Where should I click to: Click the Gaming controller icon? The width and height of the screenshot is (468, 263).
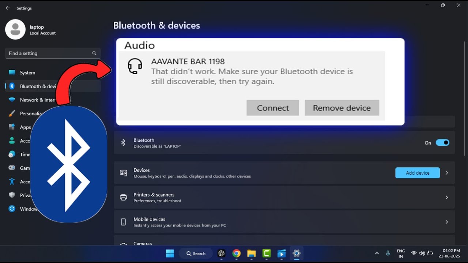click(x=12, y=168)
